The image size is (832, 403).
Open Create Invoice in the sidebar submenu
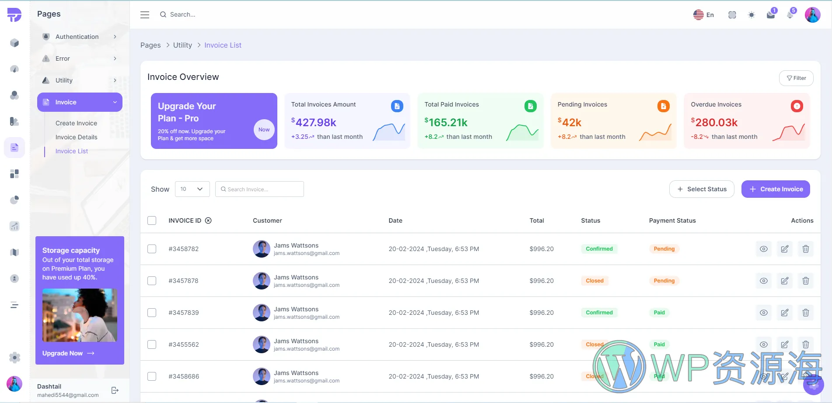point(76,123)
